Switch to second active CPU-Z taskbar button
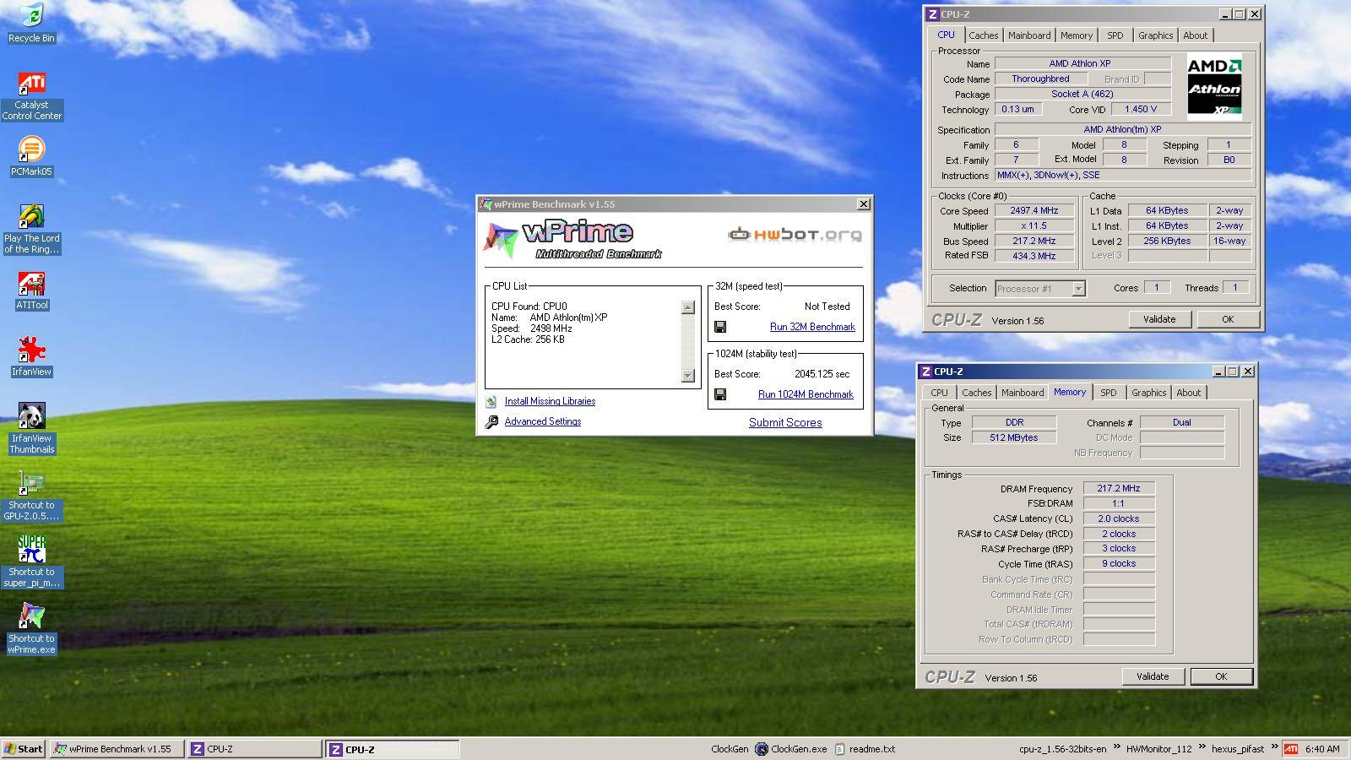The image size is (1351, 760). pos(393,749)
